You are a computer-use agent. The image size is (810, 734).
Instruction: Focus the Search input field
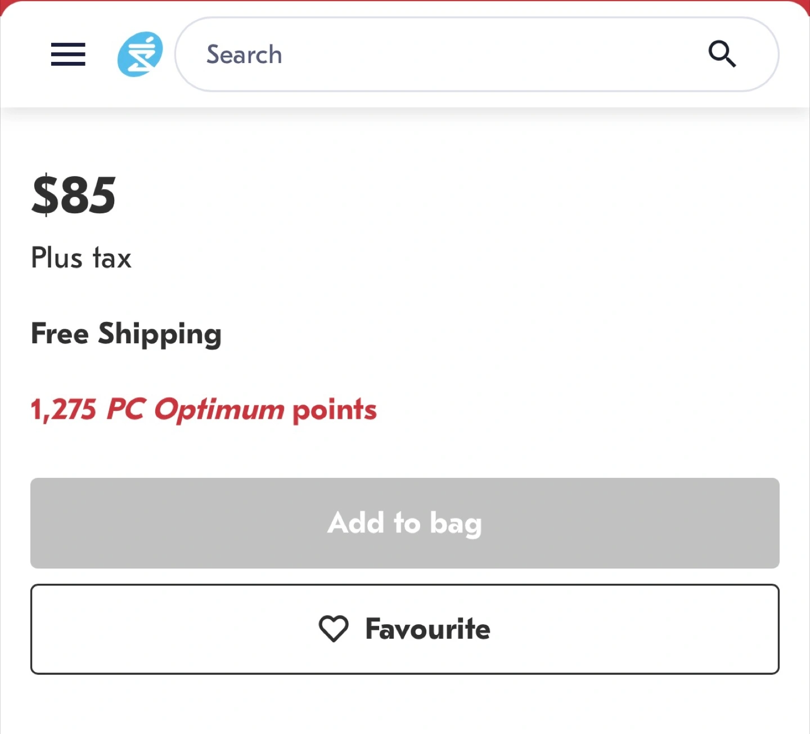[477, 54]
